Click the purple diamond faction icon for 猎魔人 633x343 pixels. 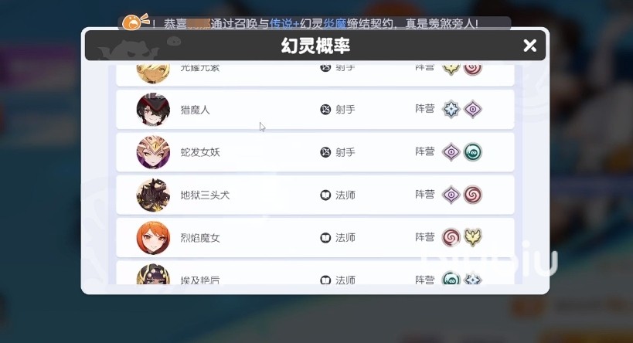pyautogui.click(x=472, y=110)
